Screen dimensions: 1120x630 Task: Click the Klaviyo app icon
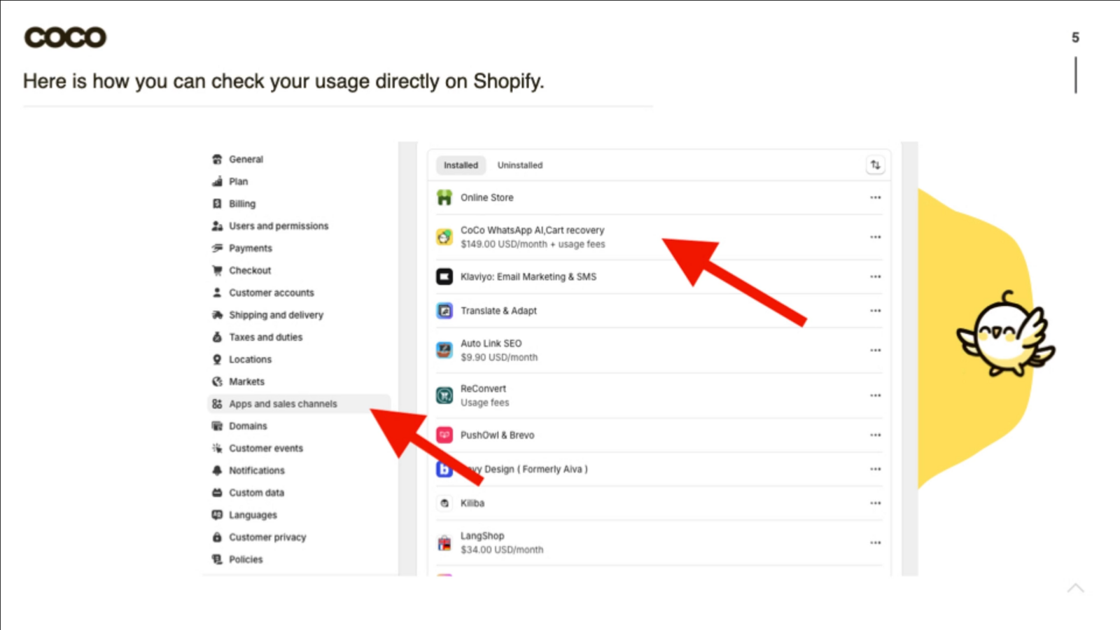pos(444,276)
